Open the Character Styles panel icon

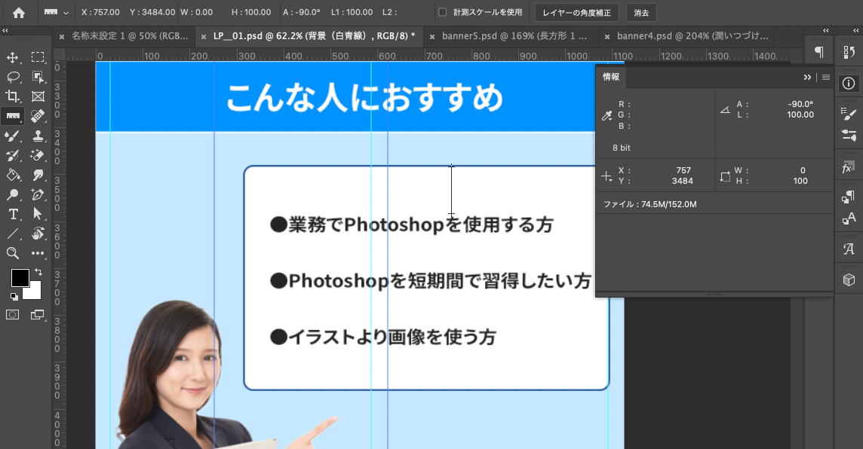pyautogui.click(x=849, y=218)
